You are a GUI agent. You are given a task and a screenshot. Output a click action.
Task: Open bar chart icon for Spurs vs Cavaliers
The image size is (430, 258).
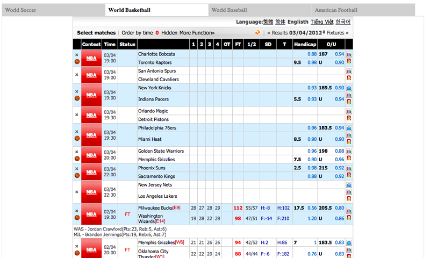(x=349, y=71)
